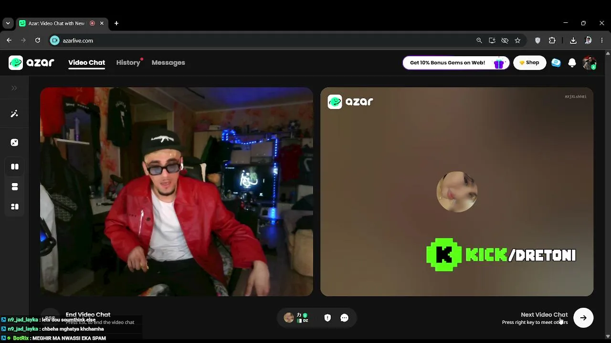
Task: Bookmark this page with the star
Action: click(x=517, y=40)
